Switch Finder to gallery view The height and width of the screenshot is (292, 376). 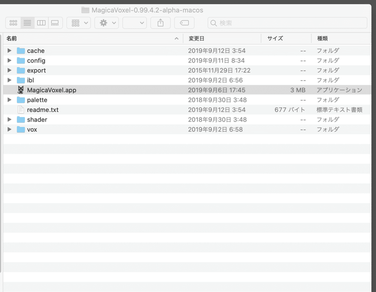pos(55,23)
